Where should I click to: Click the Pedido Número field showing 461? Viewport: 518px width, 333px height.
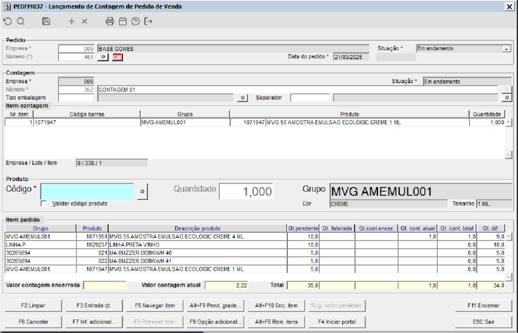pyautogui.click(x=76, y=57)
